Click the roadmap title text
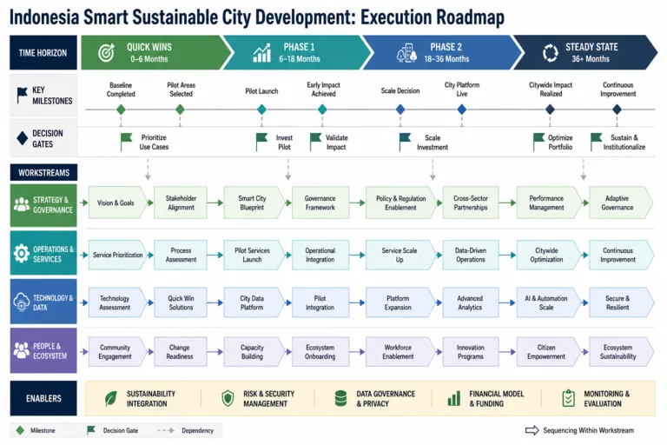 point(257,17)
